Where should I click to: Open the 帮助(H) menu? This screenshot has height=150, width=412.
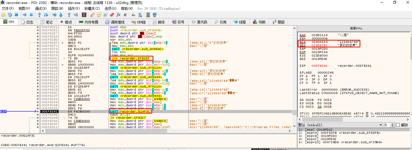[x=127, y=9]
